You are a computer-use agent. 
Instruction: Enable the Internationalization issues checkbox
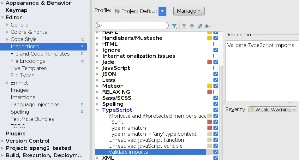tap(216, 56)
